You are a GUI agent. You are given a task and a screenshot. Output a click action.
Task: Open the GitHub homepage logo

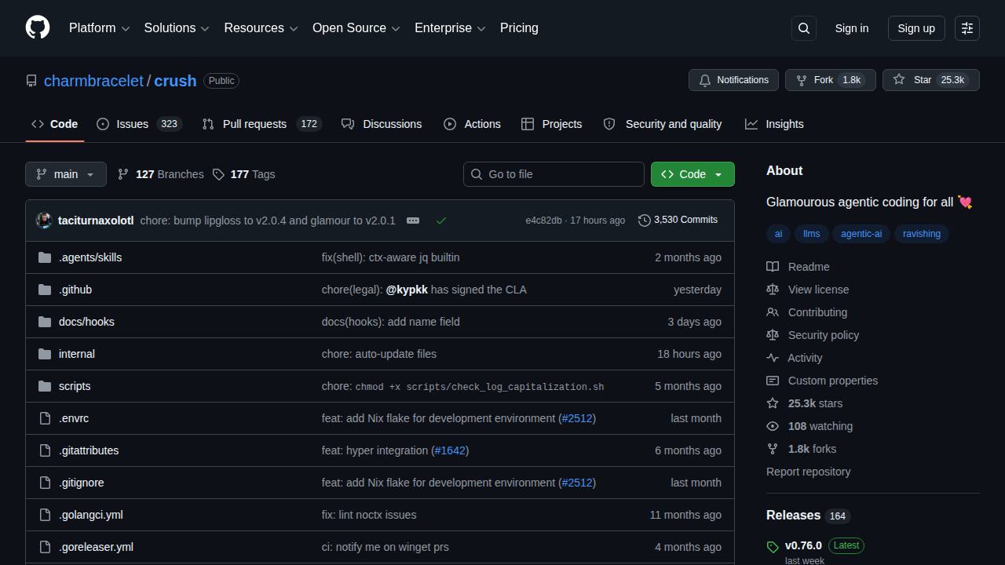tap(38, 27)
